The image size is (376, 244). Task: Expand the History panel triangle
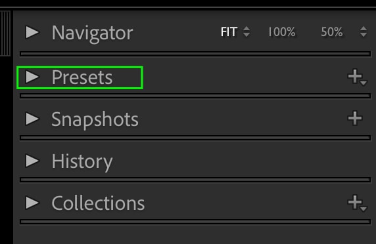(x=32, y=161)
